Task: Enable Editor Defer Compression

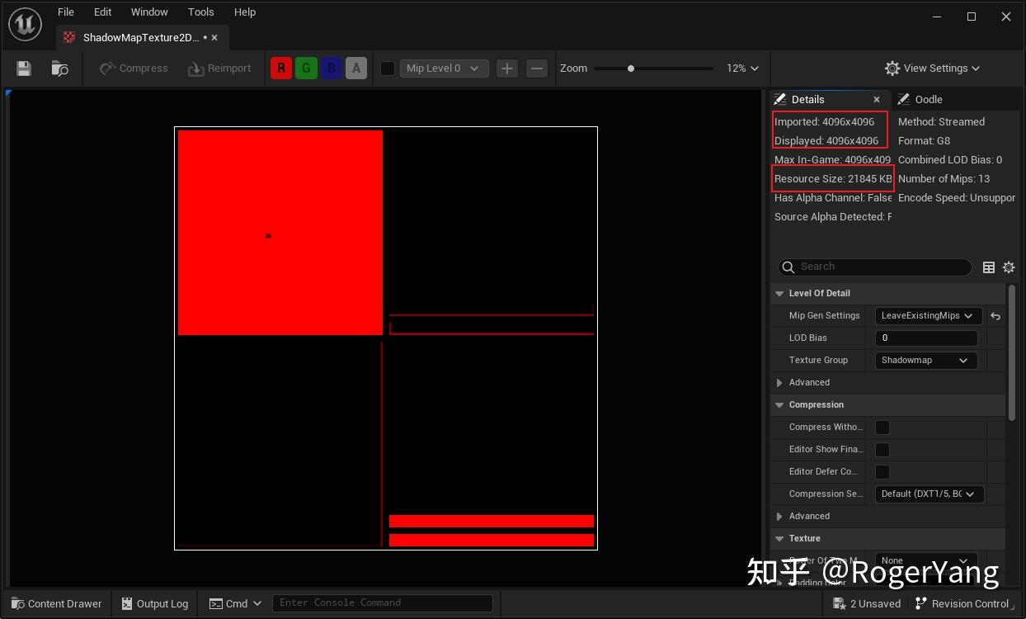Action: point(882,471)
